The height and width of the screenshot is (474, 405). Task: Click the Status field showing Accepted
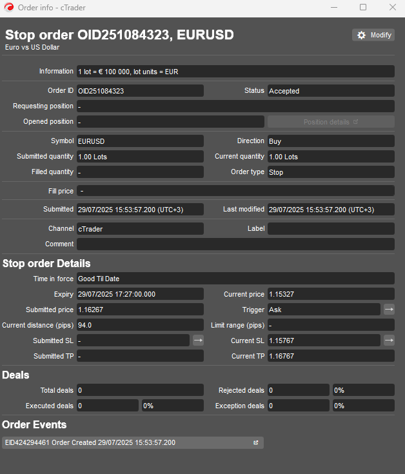click(x=330, y=91)
